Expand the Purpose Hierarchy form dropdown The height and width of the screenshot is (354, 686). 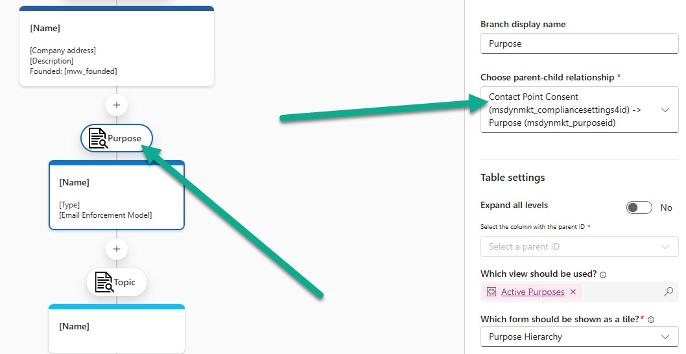coord(665,336)
